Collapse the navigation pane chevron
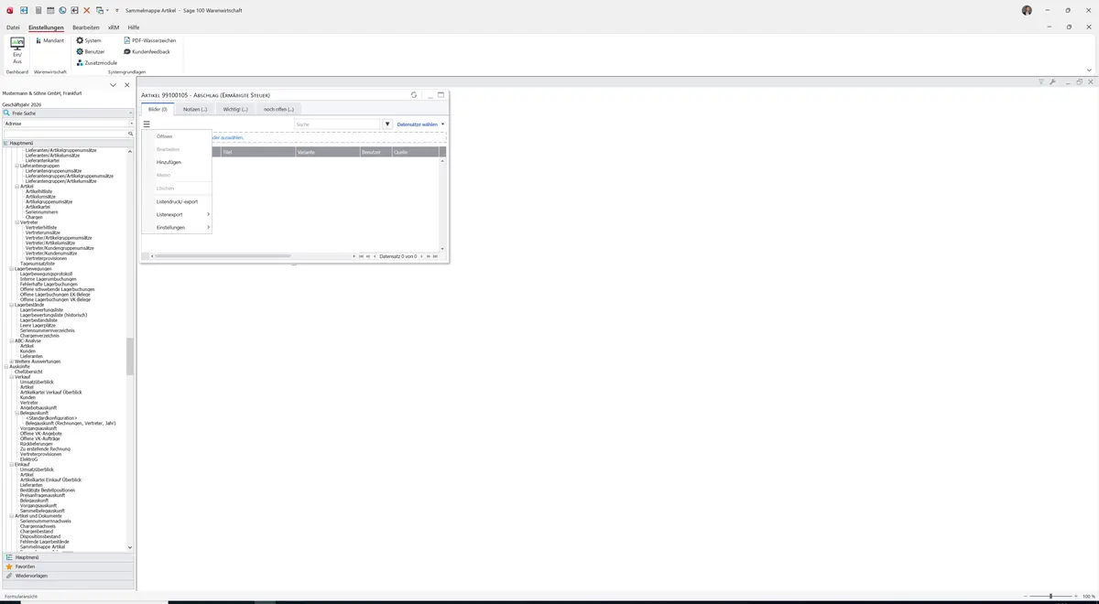This screenshot has height=604, width=1099. click(113, 85)
